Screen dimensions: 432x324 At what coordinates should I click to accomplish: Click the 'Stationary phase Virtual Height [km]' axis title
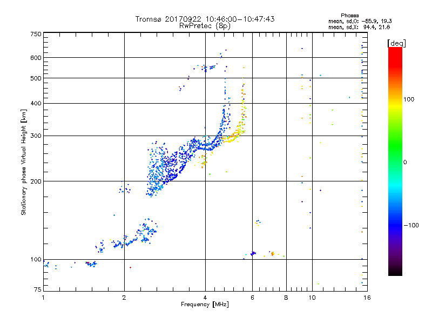click(24, 162)
